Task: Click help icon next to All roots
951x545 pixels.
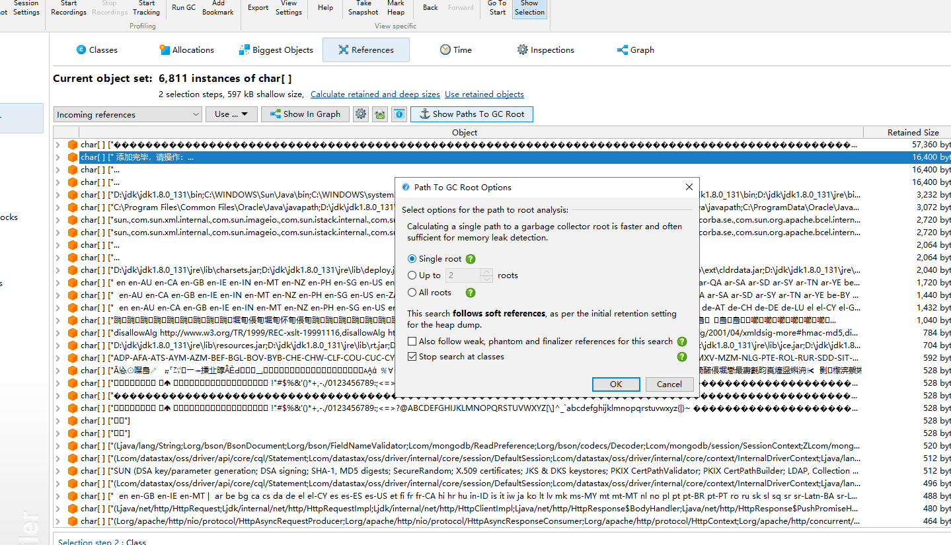Action: tap(471, 293)
